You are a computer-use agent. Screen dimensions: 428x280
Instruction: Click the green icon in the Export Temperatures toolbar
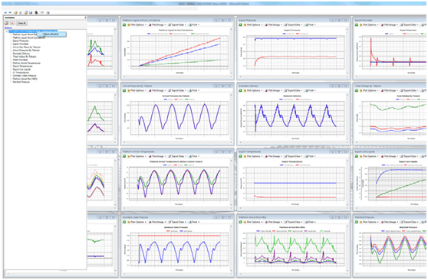241,156
